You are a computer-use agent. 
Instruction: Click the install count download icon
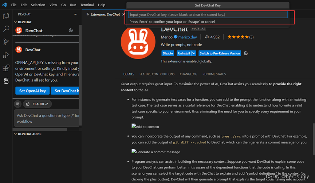[x=206, y=37]
